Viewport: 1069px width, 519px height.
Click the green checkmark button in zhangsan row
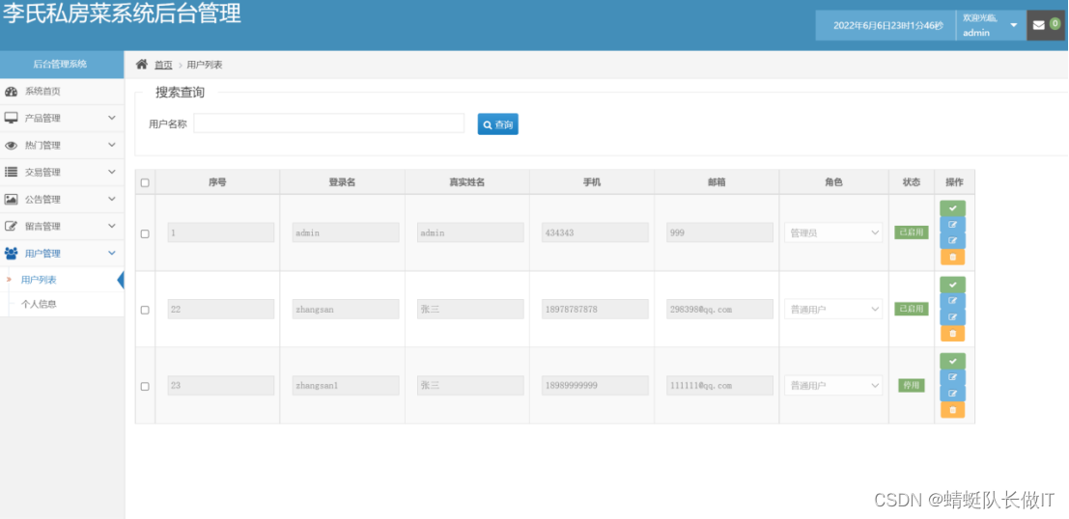952,285
